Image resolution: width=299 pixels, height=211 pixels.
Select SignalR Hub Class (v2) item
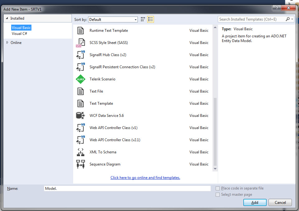click(143, 55)
